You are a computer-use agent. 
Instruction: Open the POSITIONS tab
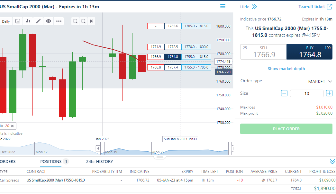click(x=51, y=162)
